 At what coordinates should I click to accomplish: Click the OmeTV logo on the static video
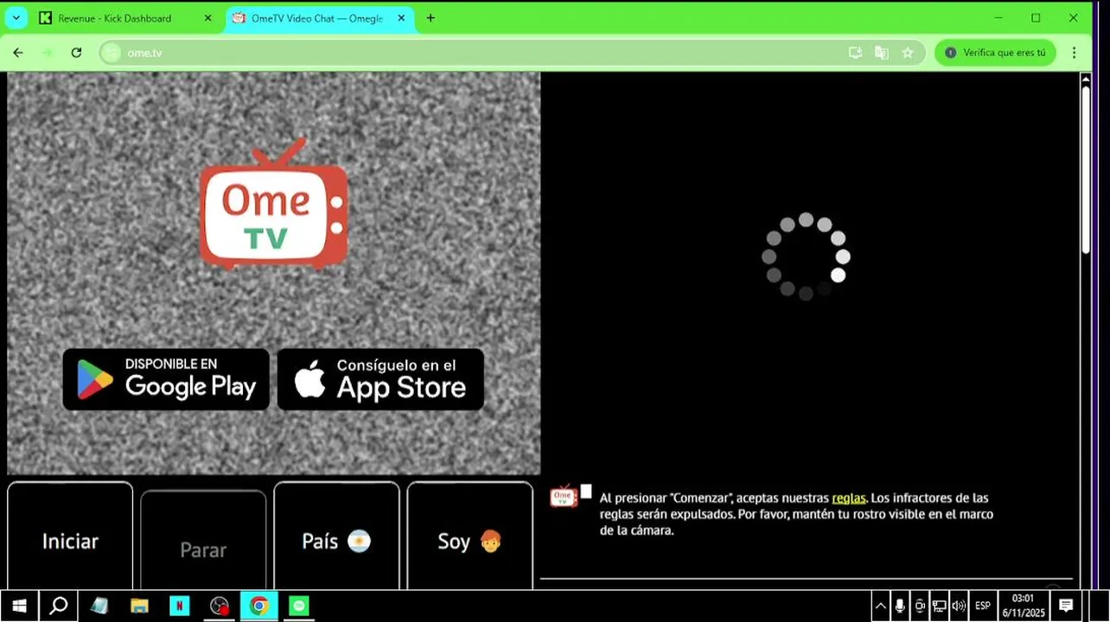tap(274, 204)
